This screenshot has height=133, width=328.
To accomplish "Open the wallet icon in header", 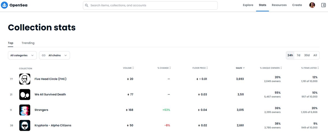I will point(323,5).
